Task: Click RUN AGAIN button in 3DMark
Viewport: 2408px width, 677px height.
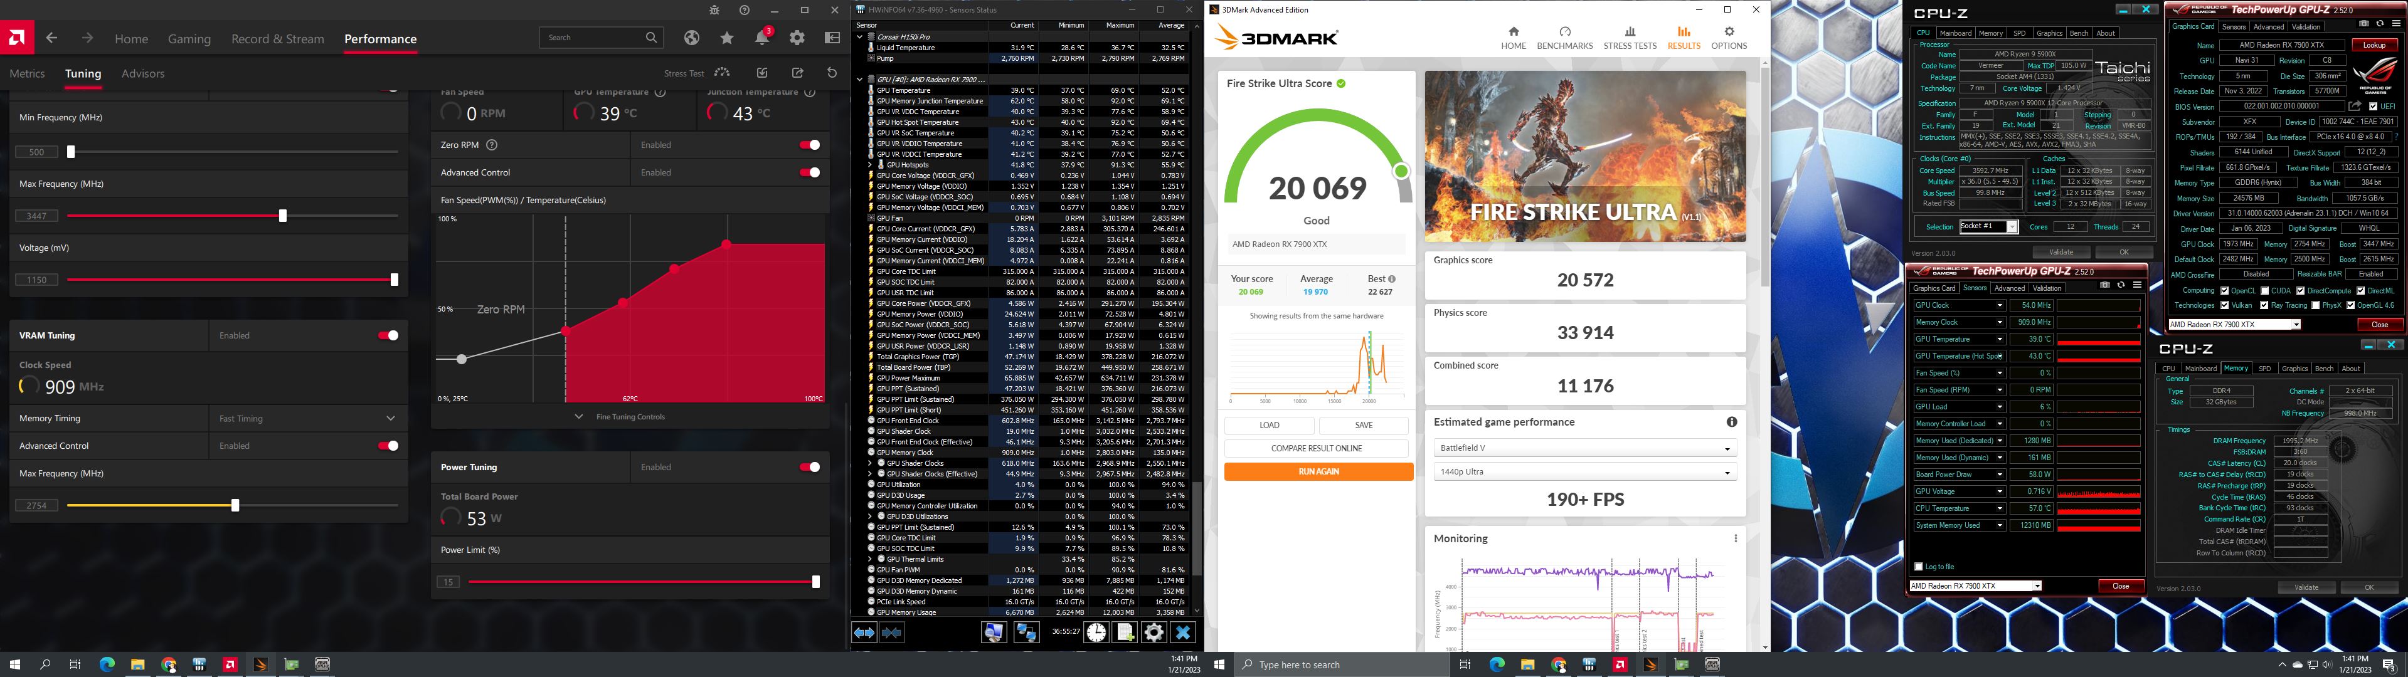Action: click(x=1318, y=471)
